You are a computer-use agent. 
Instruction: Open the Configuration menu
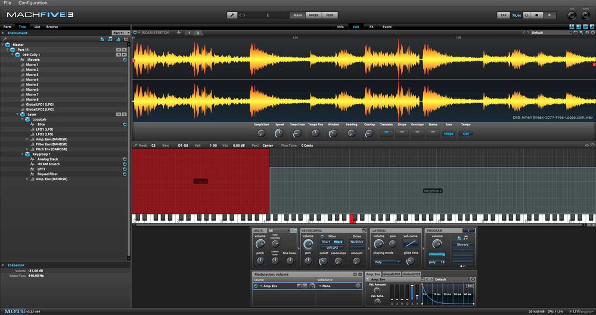pos(33,2)
